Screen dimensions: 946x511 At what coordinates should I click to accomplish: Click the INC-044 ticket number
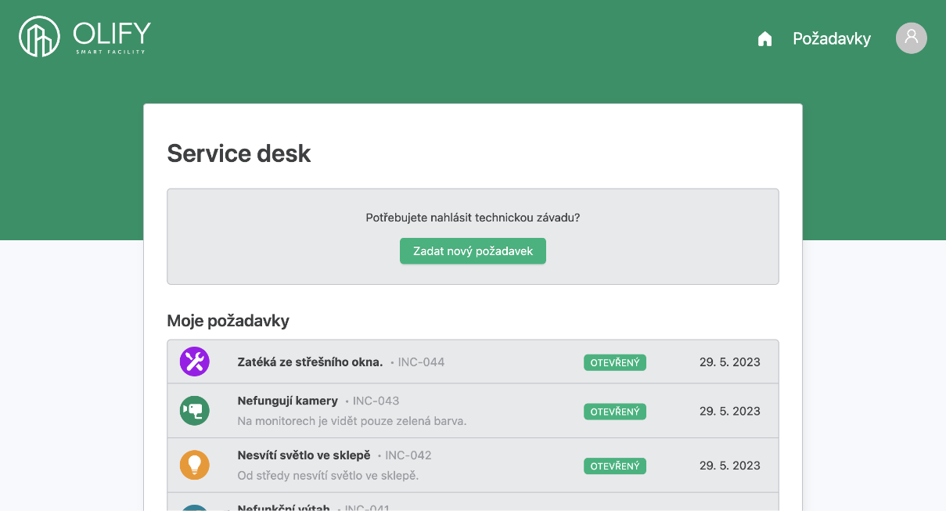421,362
